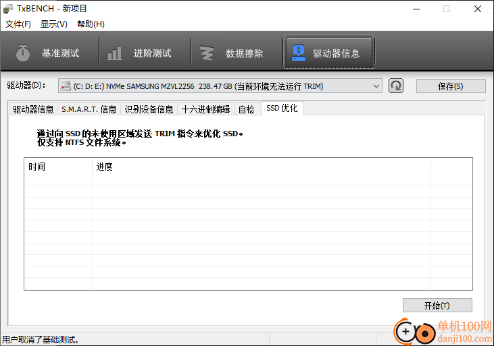The image size is (494, 346).
Task: Click the 时间 column header
Action: (x=59, y=167)
